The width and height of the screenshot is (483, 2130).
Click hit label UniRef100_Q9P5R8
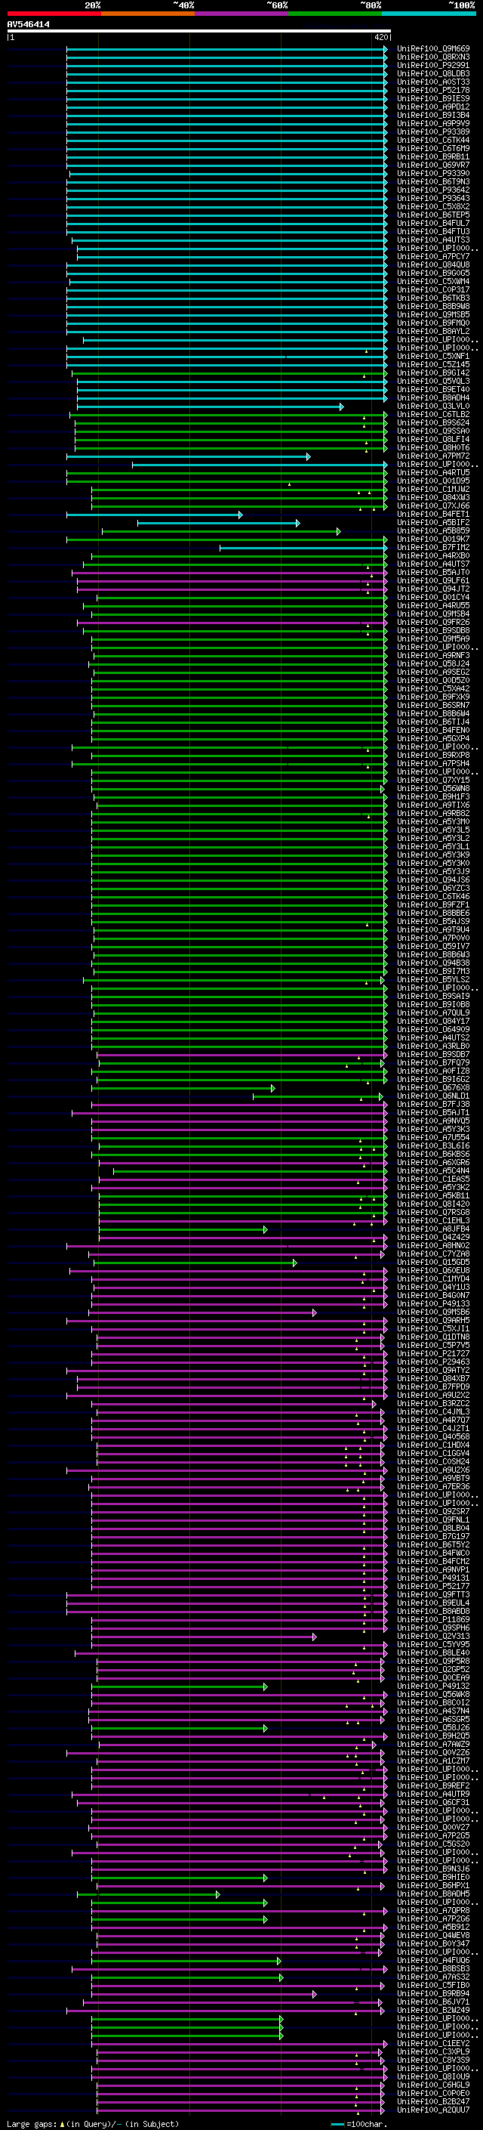click(x=433, y=1662)
